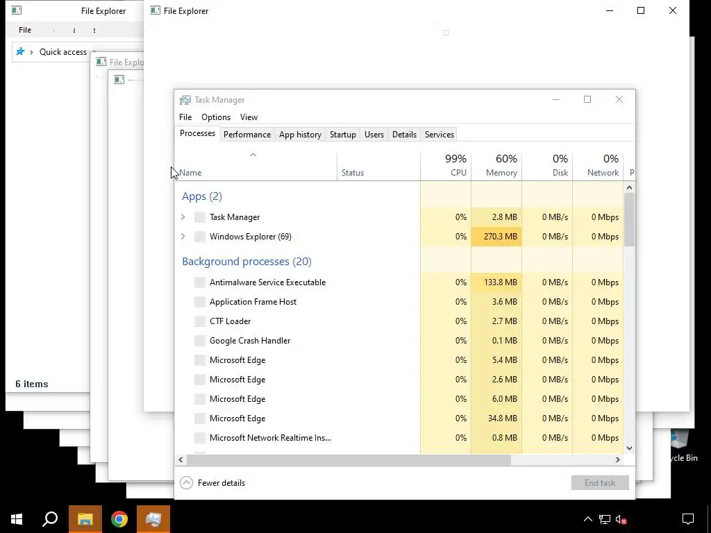Screen dimensions: 711x533
Task: Switch to Details tab
Action: pos(405,135)
